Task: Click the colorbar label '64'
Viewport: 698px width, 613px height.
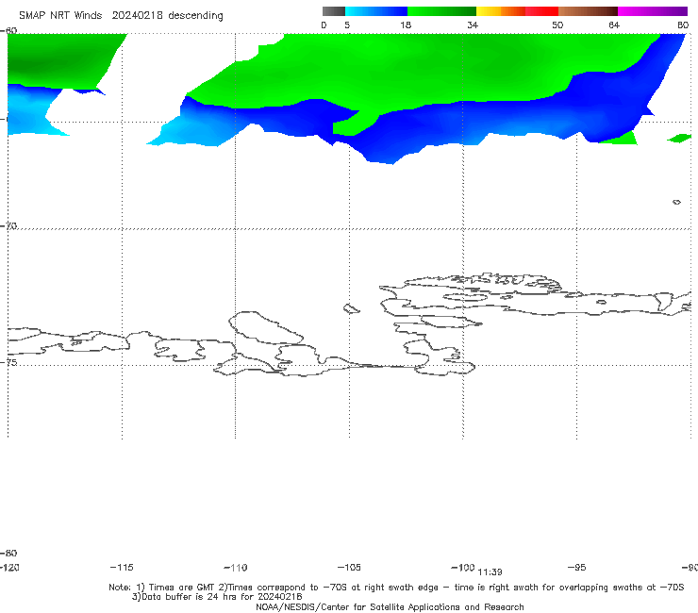Action: point(614,25)
